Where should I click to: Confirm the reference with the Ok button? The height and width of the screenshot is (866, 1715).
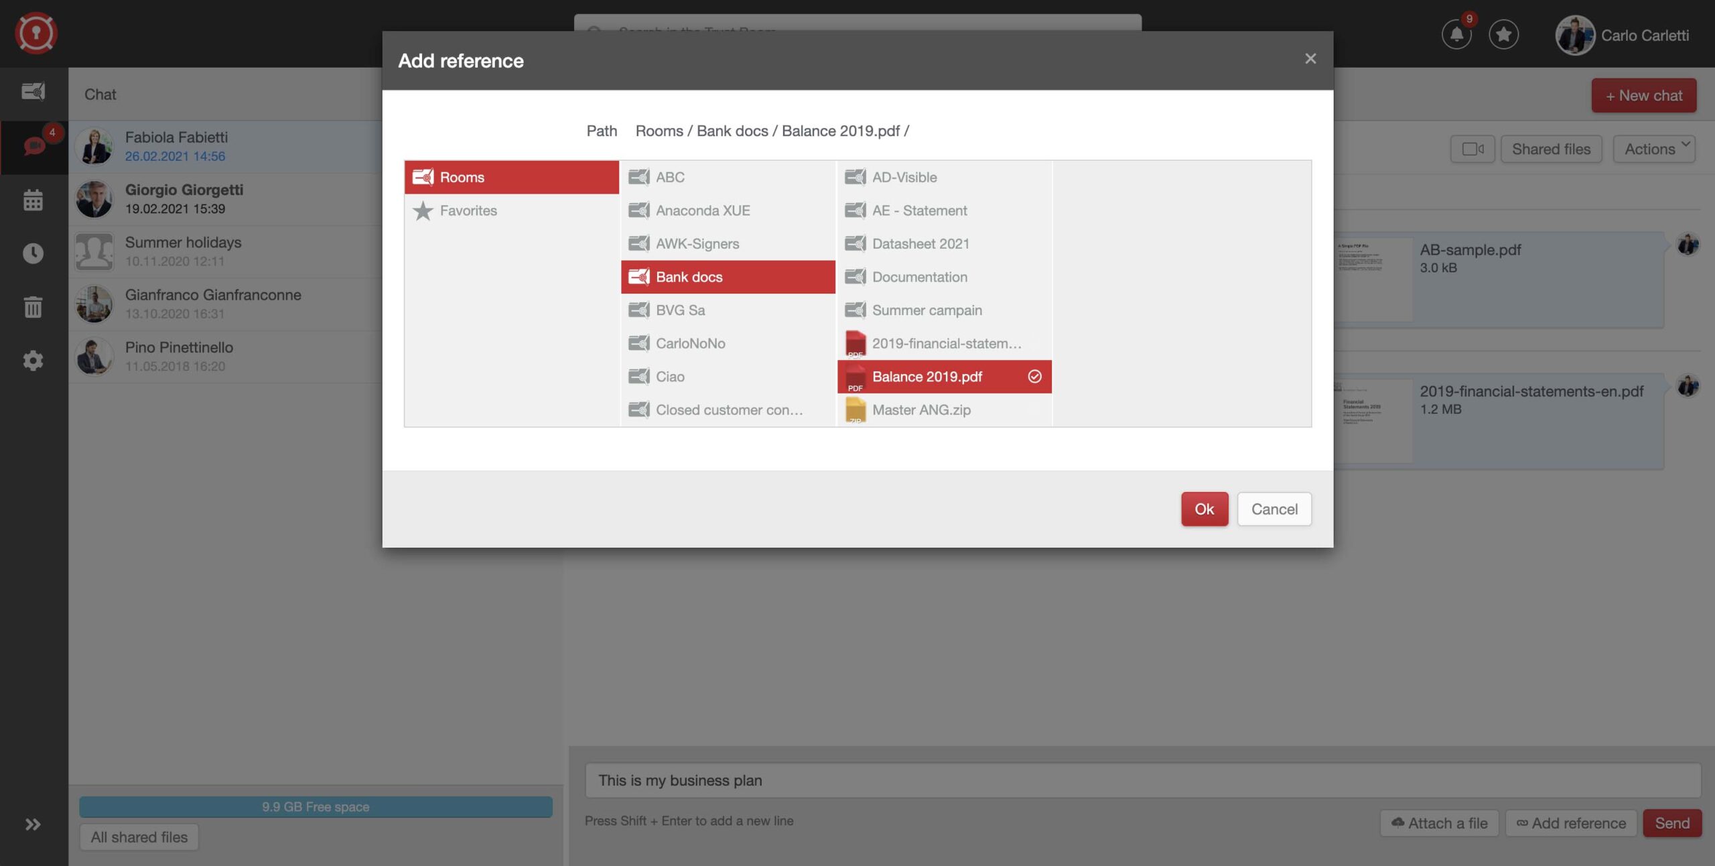click(1204, 509)
